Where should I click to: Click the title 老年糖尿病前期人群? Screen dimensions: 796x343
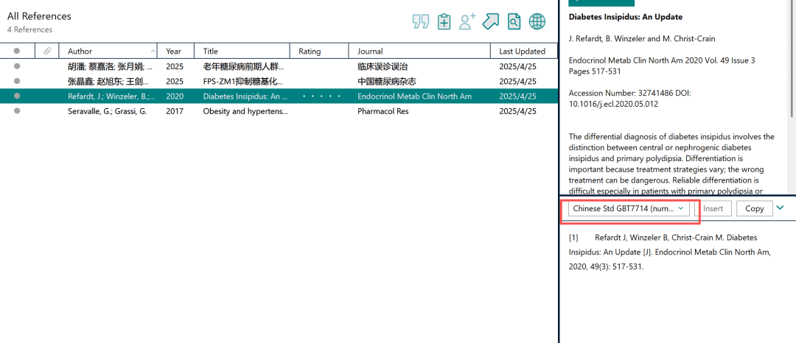point(244,66)
